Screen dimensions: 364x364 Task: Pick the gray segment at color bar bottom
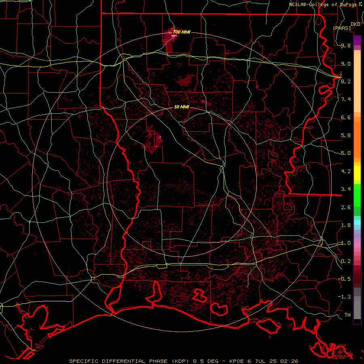pos(357,309)
